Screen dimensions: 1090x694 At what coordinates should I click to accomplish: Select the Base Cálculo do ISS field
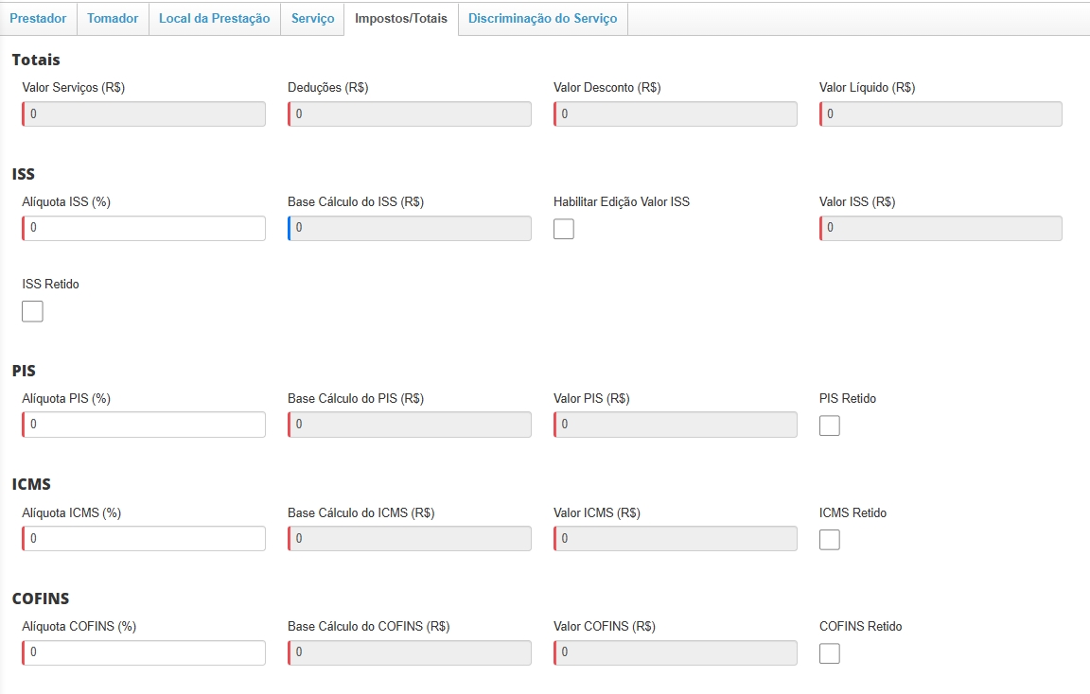point(411,229)
